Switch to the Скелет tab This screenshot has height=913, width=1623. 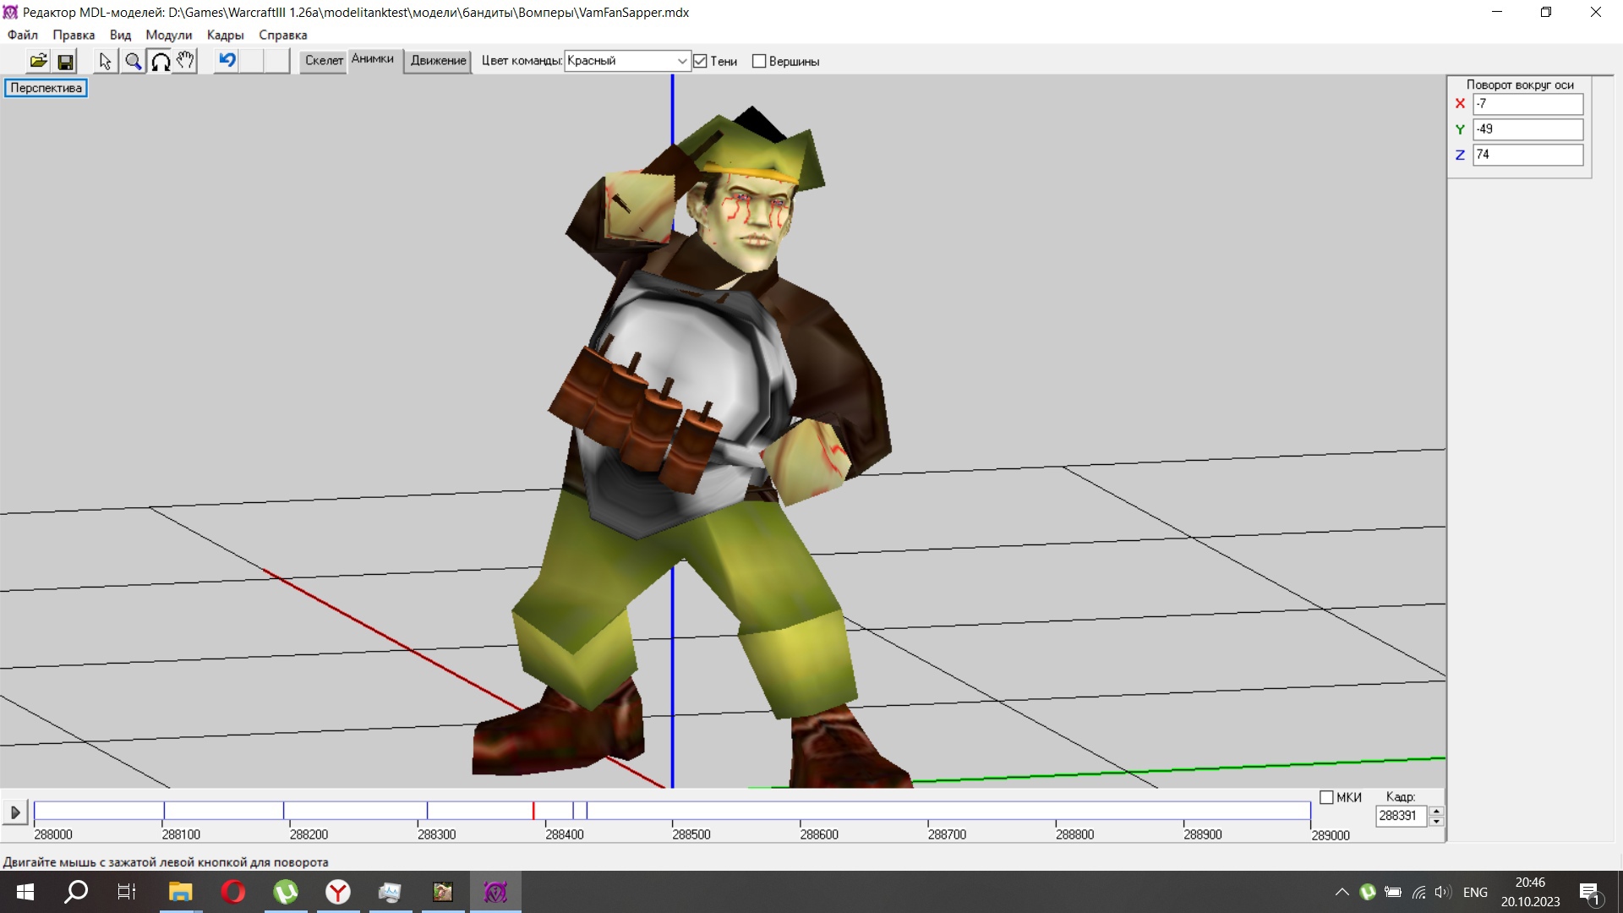coord(324,60)
